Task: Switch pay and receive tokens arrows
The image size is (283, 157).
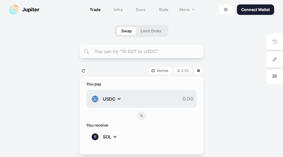Action: pos(141,116)
